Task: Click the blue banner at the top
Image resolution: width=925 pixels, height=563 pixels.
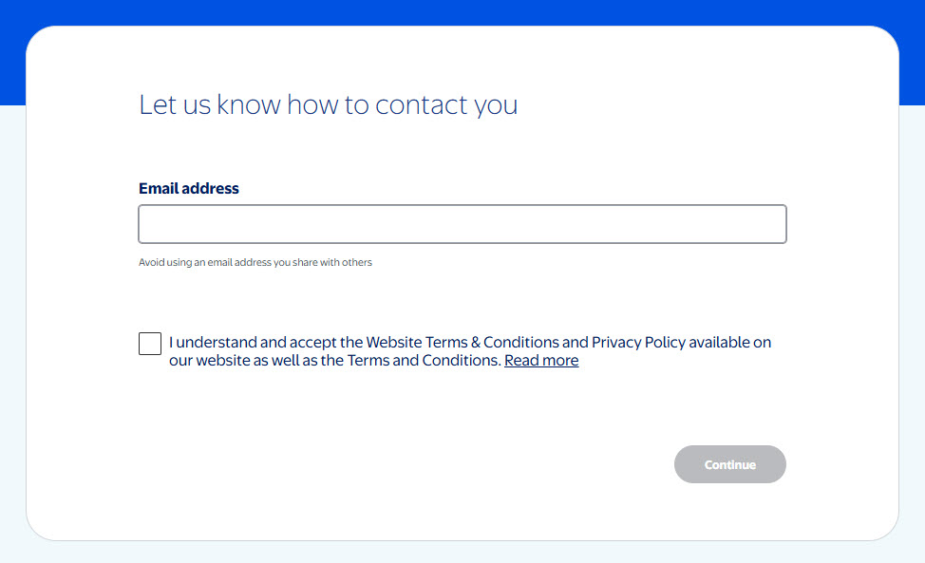Action: point(462,11)
